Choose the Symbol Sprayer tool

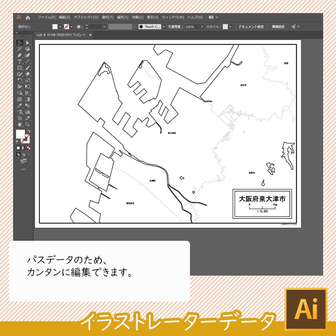20,112
